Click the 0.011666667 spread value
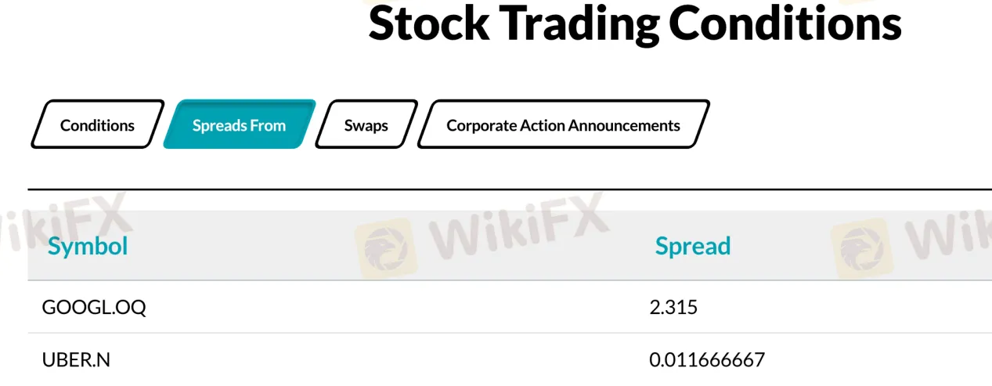The width and height of the screenshot is (992, 386). coord(707,360)
